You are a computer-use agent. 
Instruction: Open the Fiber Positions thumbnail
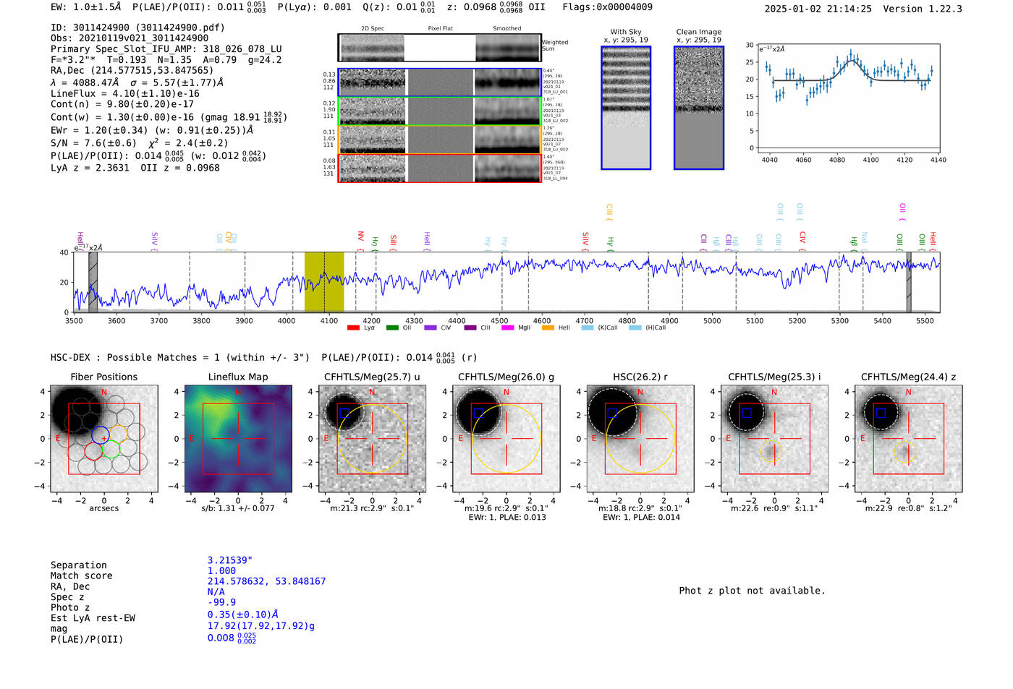104,439
